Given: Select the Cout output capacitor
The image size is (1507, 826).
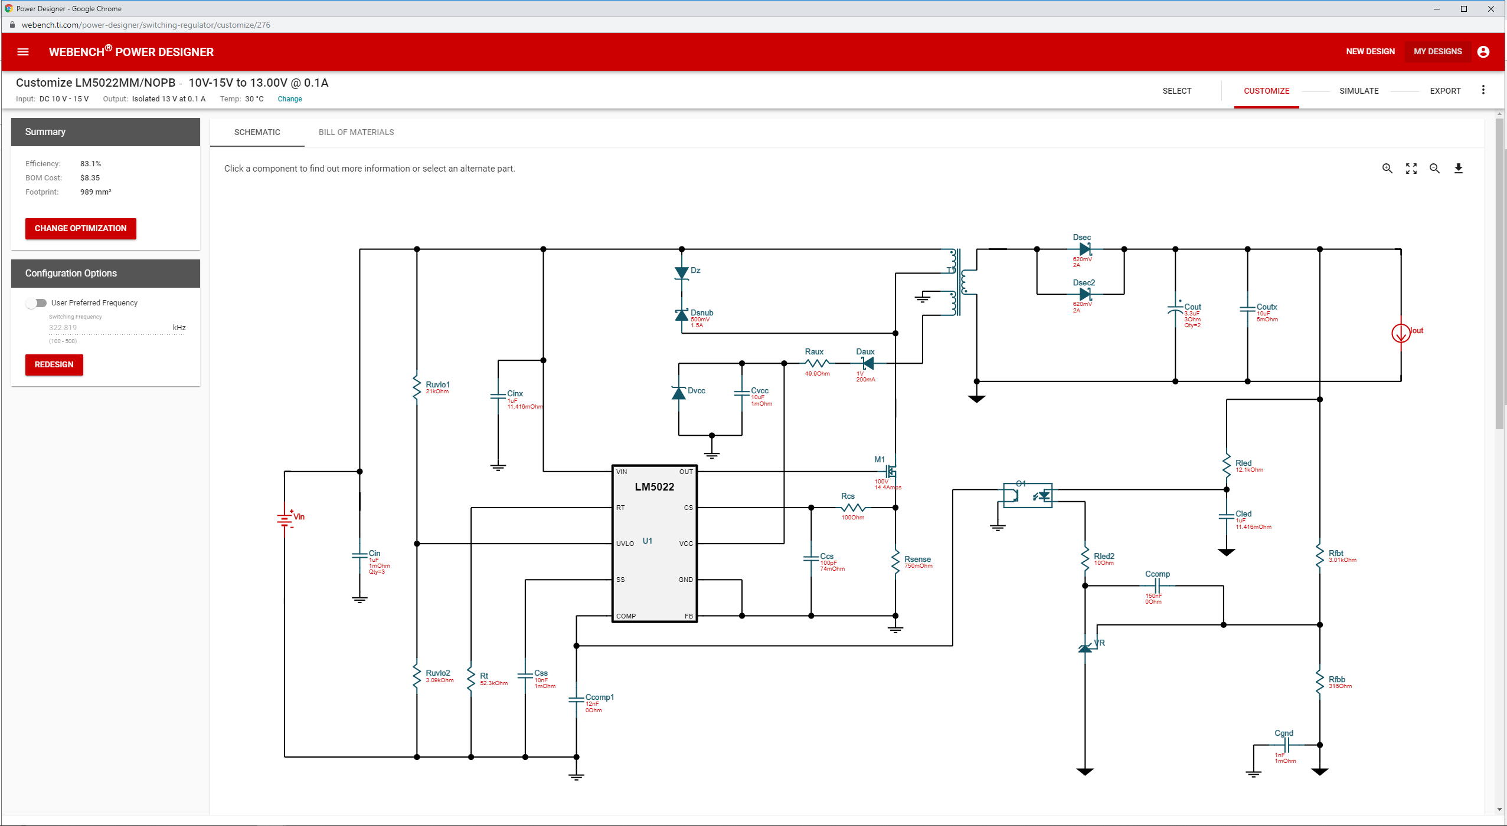Looking at the screenshot, I should tap(1176, 309).
